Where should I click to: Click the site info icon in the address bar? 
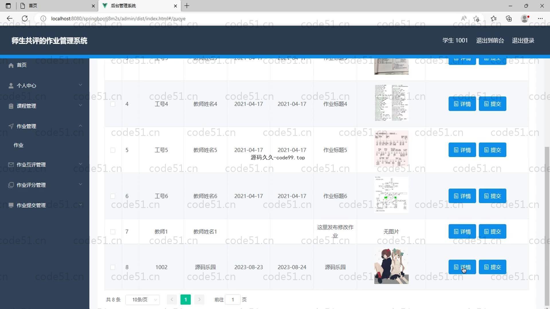click(x=43, y=19)
